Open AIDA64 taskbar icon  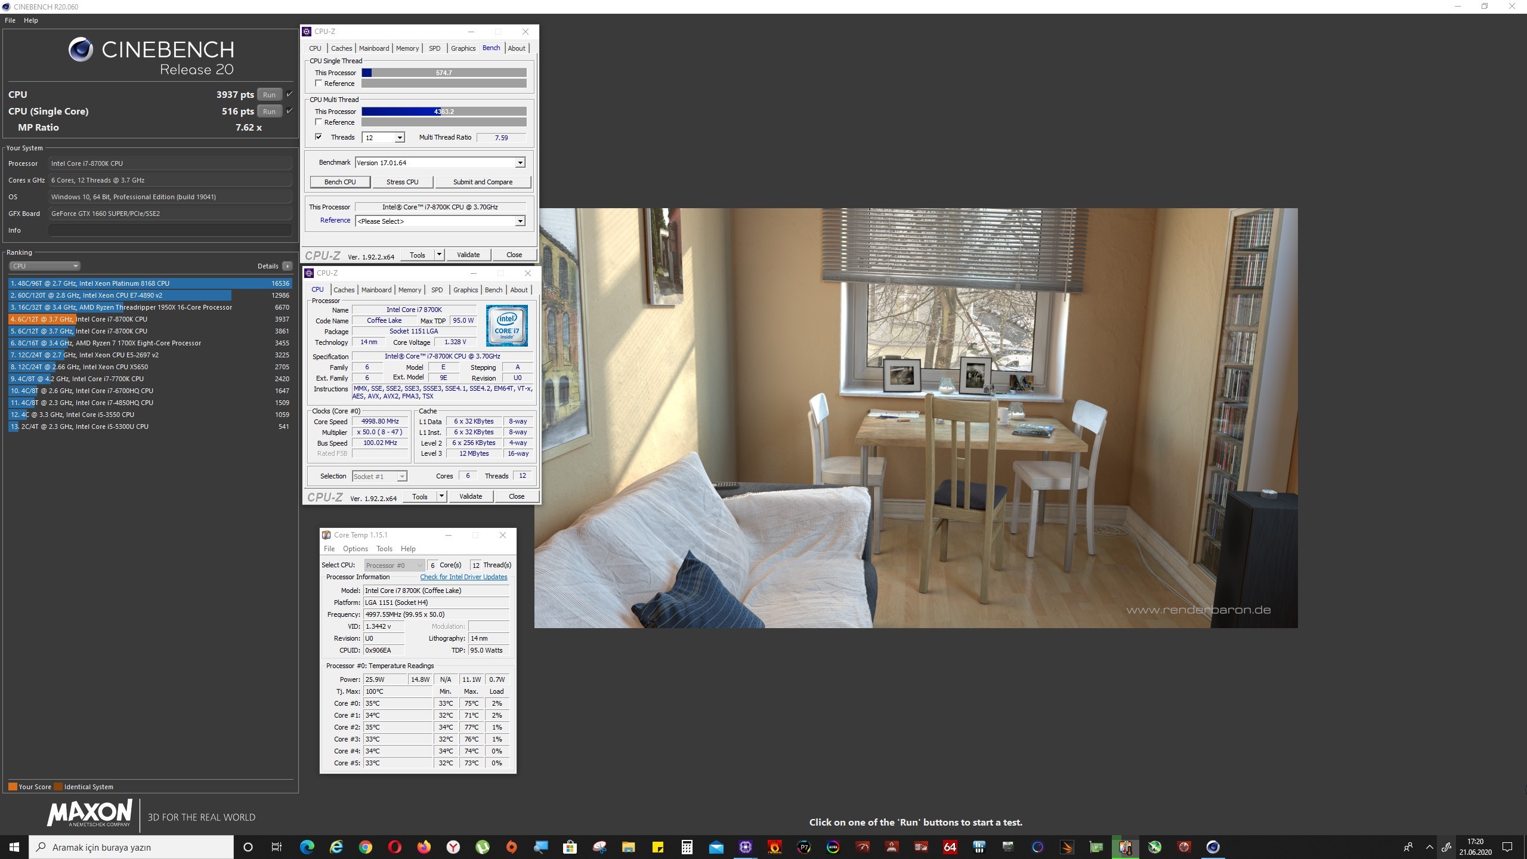(950, 846)
